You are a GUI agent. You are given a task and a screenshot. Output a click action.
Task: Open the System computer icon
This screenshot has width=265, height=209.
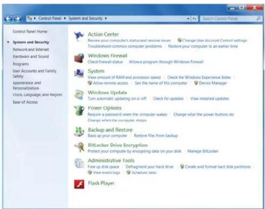pos(79,73)
